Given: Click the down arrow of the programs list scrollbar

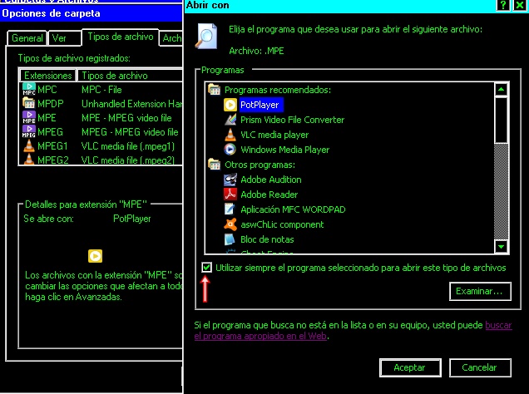Looking at the screenshot, I should coord(502,247).
